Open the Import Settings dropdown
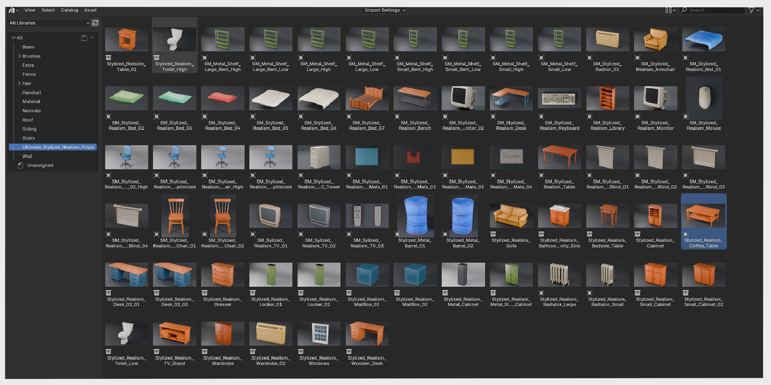Screen dimensions: 771x385 pyautogui.click(x=385, y=10)
